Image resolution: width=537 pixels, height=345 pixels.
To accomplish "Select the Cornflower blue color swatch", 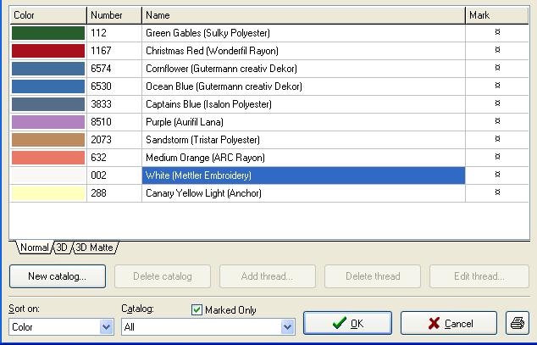I will coord(48,69).
